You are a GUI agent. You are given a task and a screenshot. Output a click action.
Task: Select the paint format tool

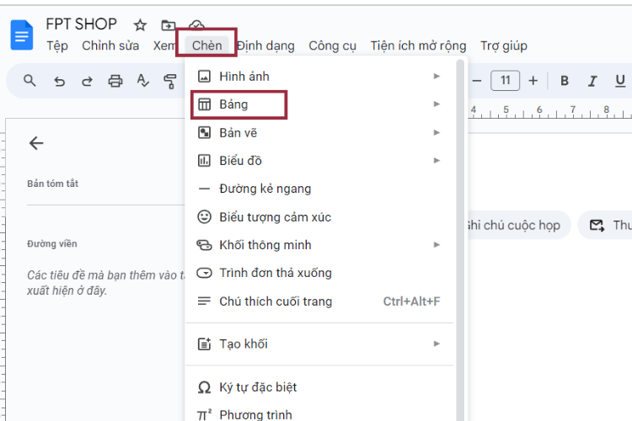(170, 82)
